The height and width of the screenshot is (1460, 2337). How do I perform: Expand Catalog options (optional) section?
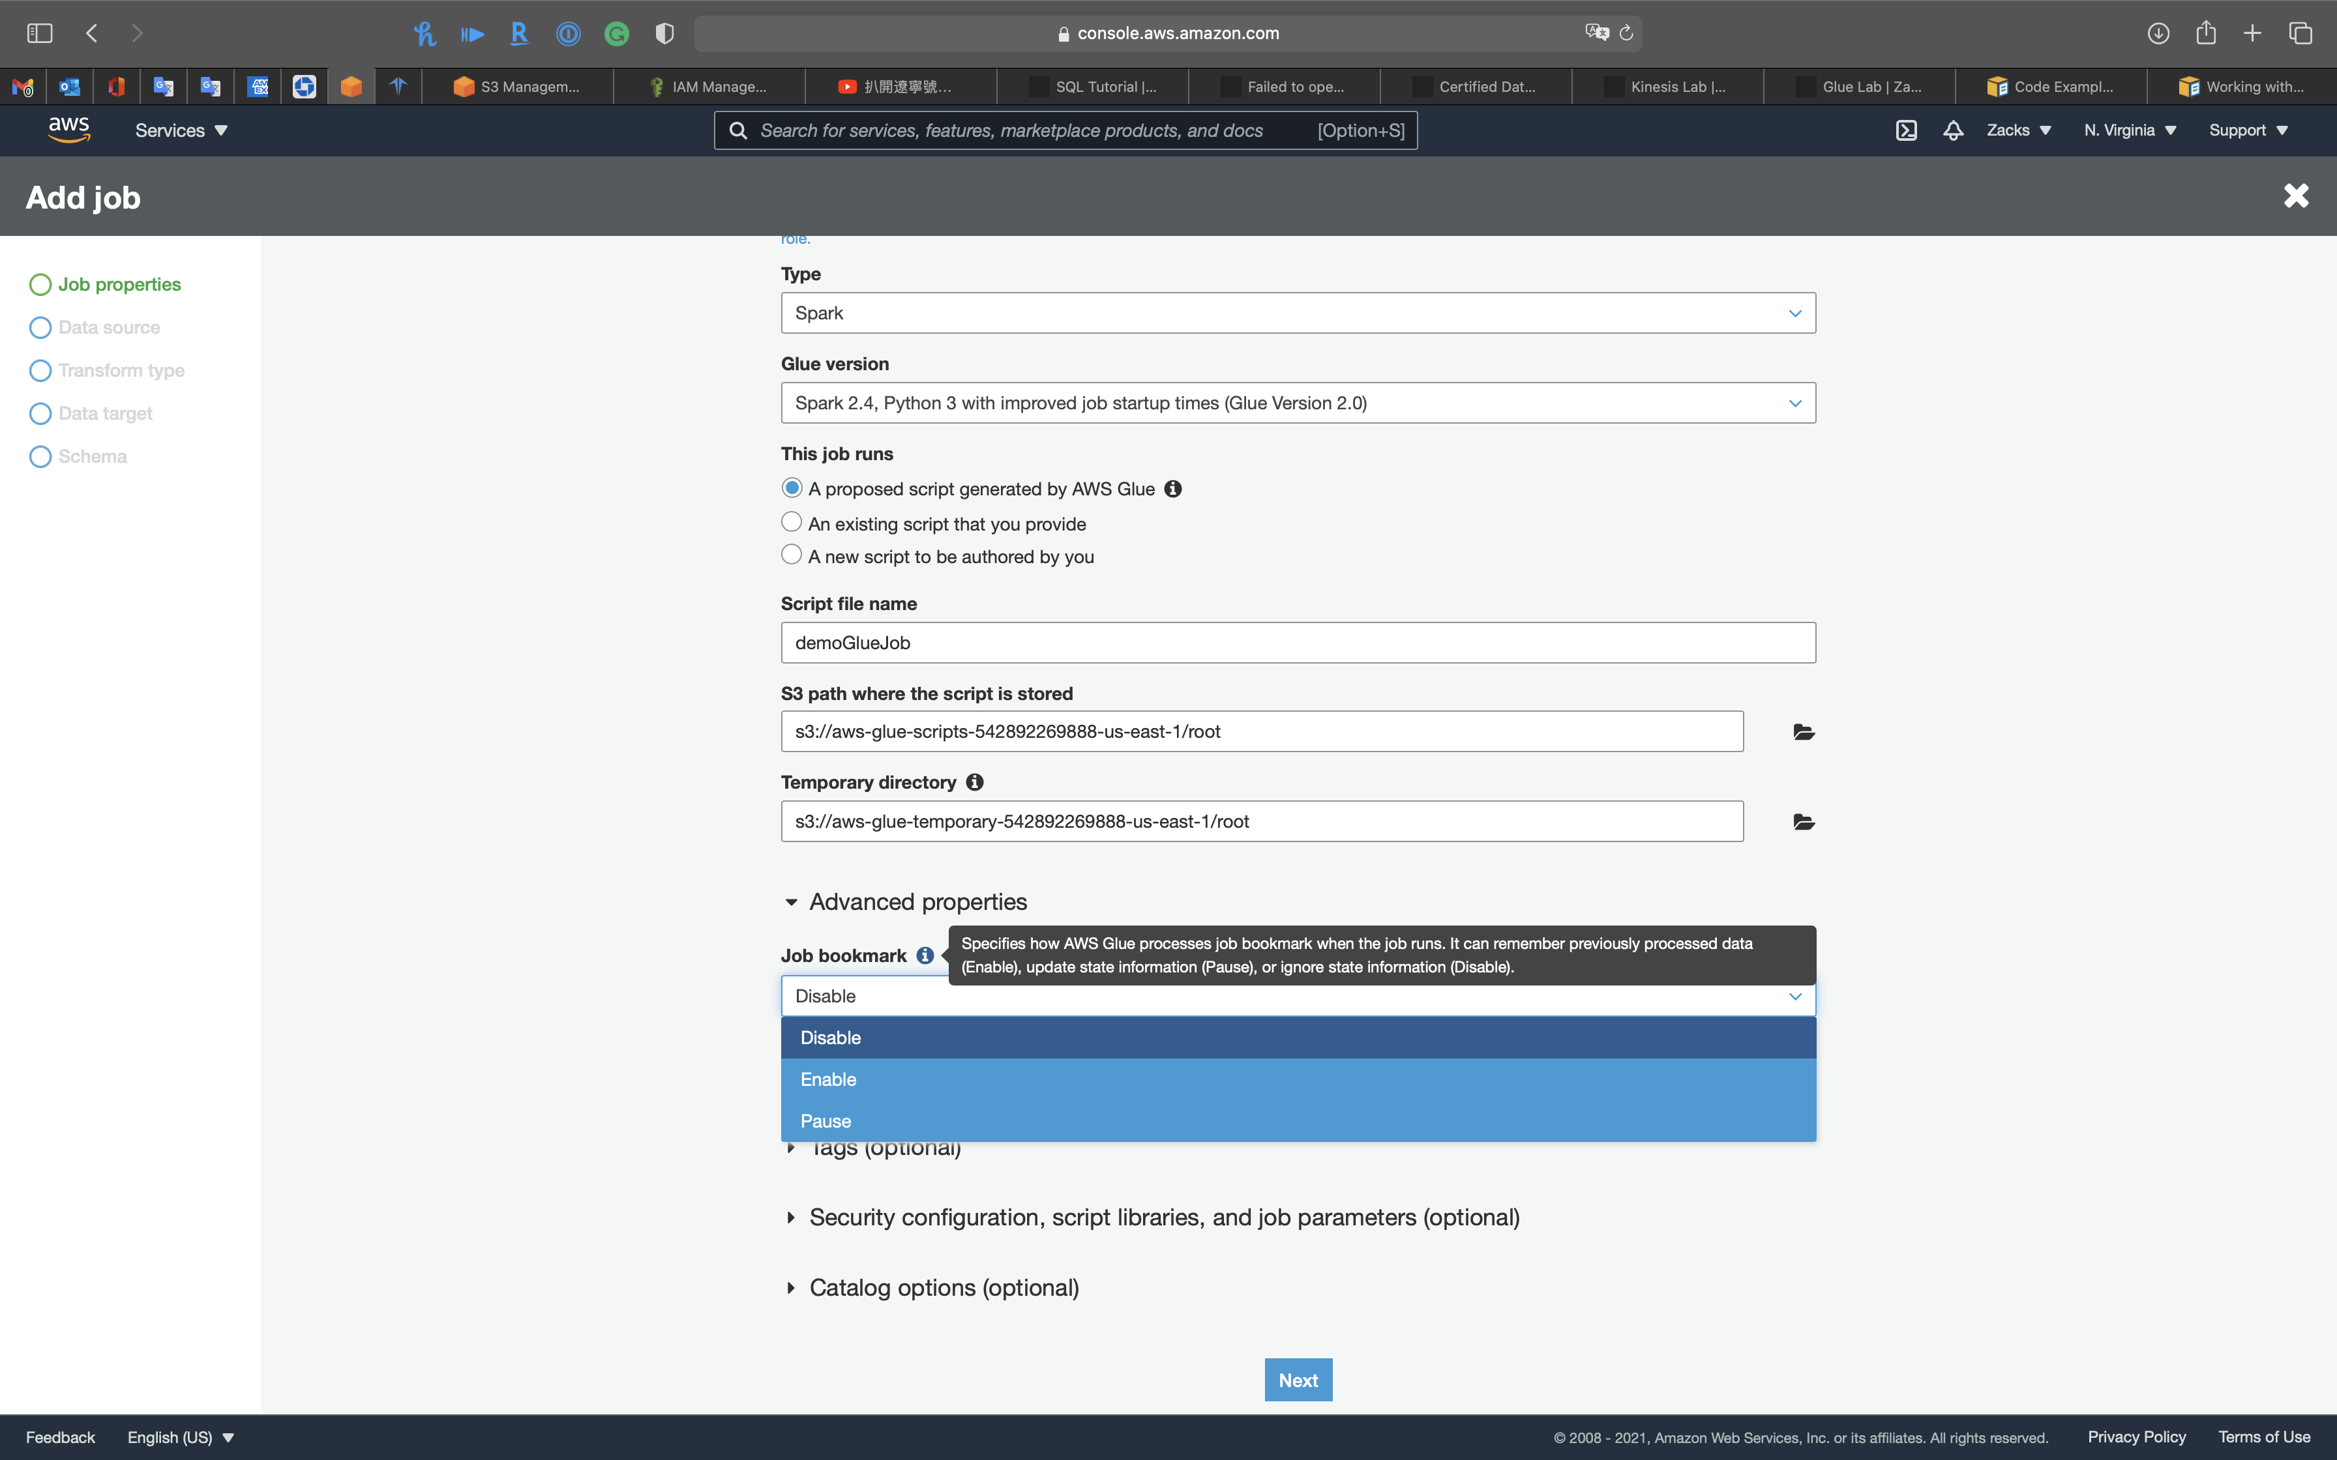(x=942, y=1287)
